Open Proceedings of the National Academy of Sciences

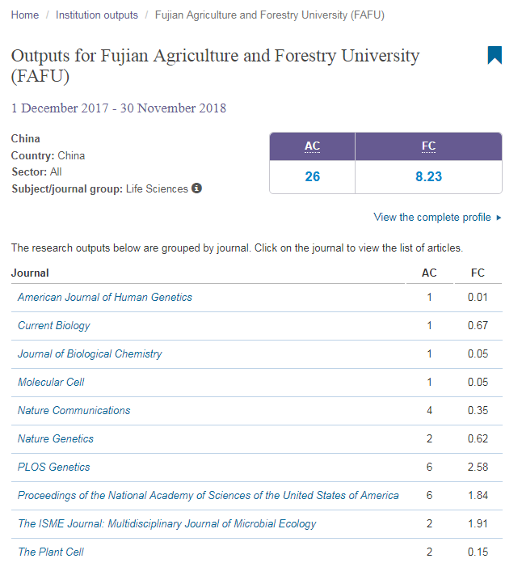pos(208,495)
